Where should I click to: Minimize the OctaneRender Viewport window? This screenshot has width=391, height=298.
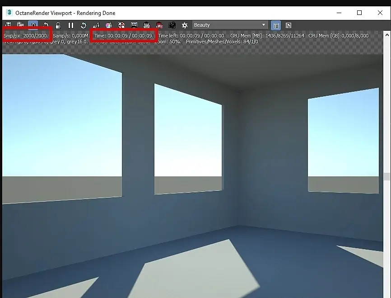click(x=339, y=13)
